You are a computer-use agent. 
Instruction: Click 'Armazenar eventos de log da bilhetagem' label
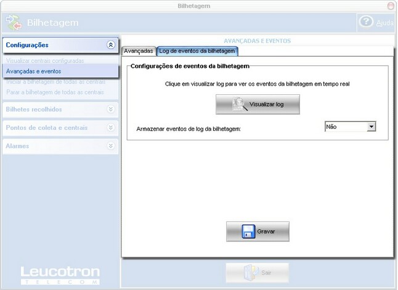pos(189,129)
